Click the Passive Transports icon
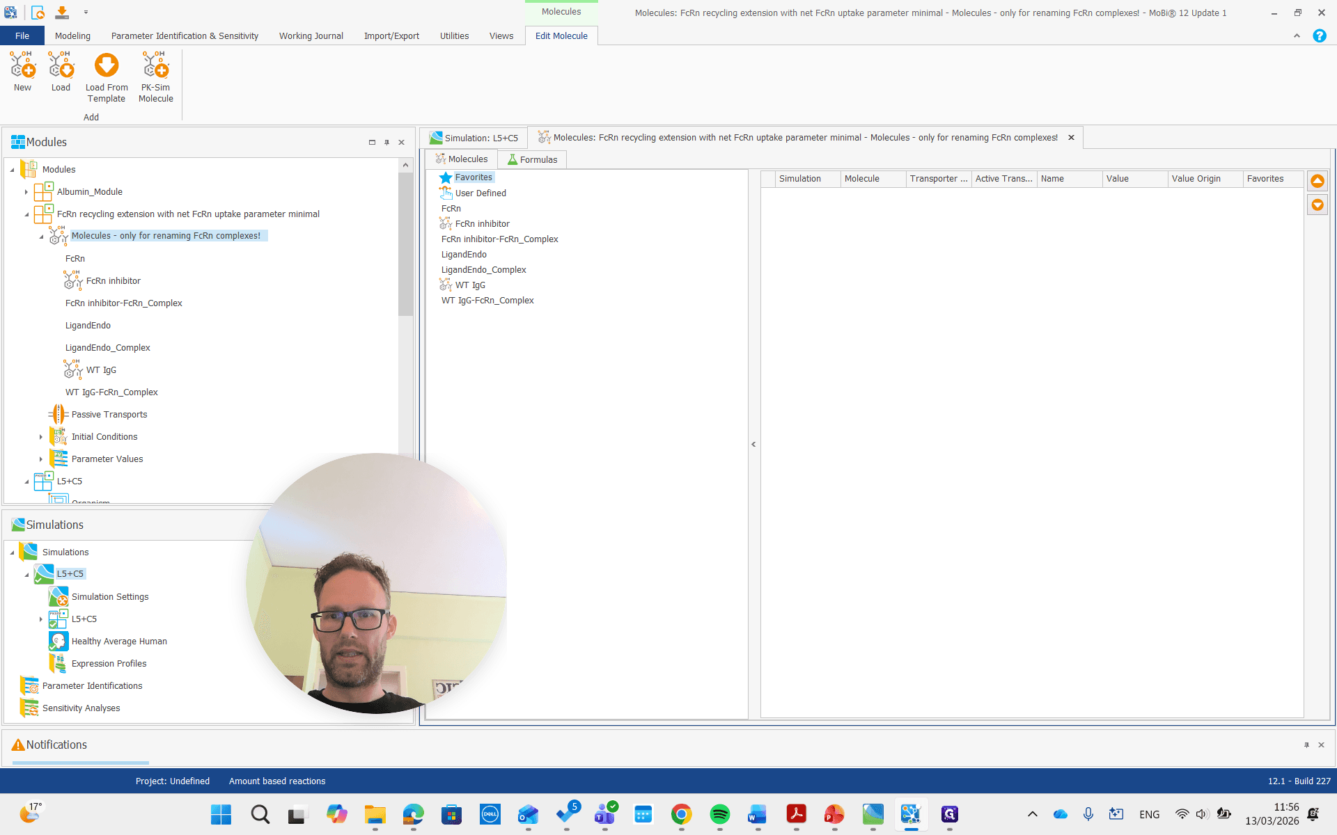The width and height of the screenshot is (1337, 835). [x=58, y=414]
